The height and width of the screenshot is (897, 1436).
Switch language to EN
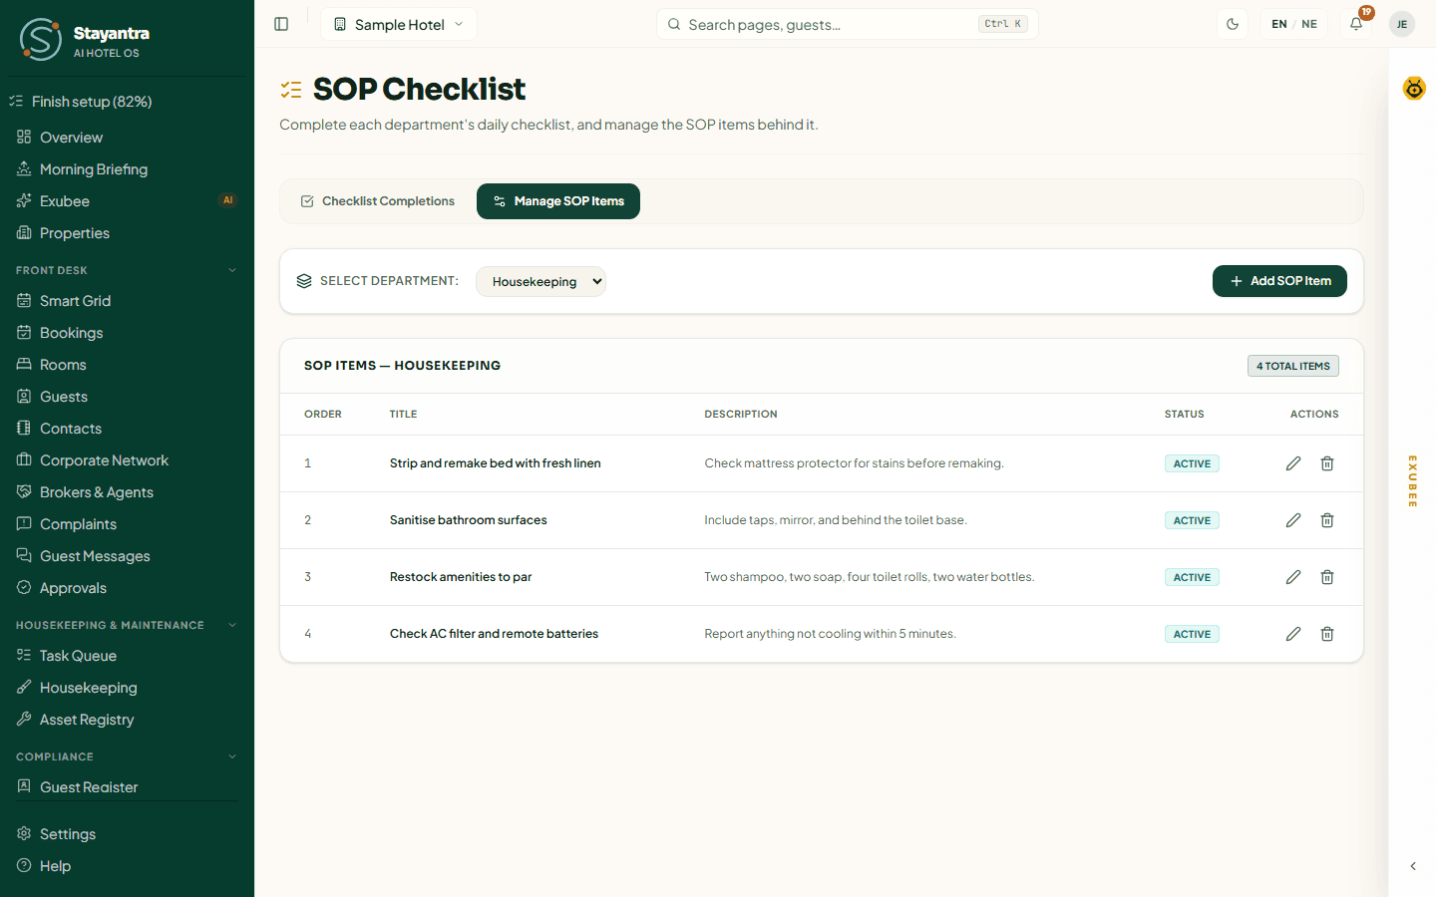click(x=1279, y=24)
